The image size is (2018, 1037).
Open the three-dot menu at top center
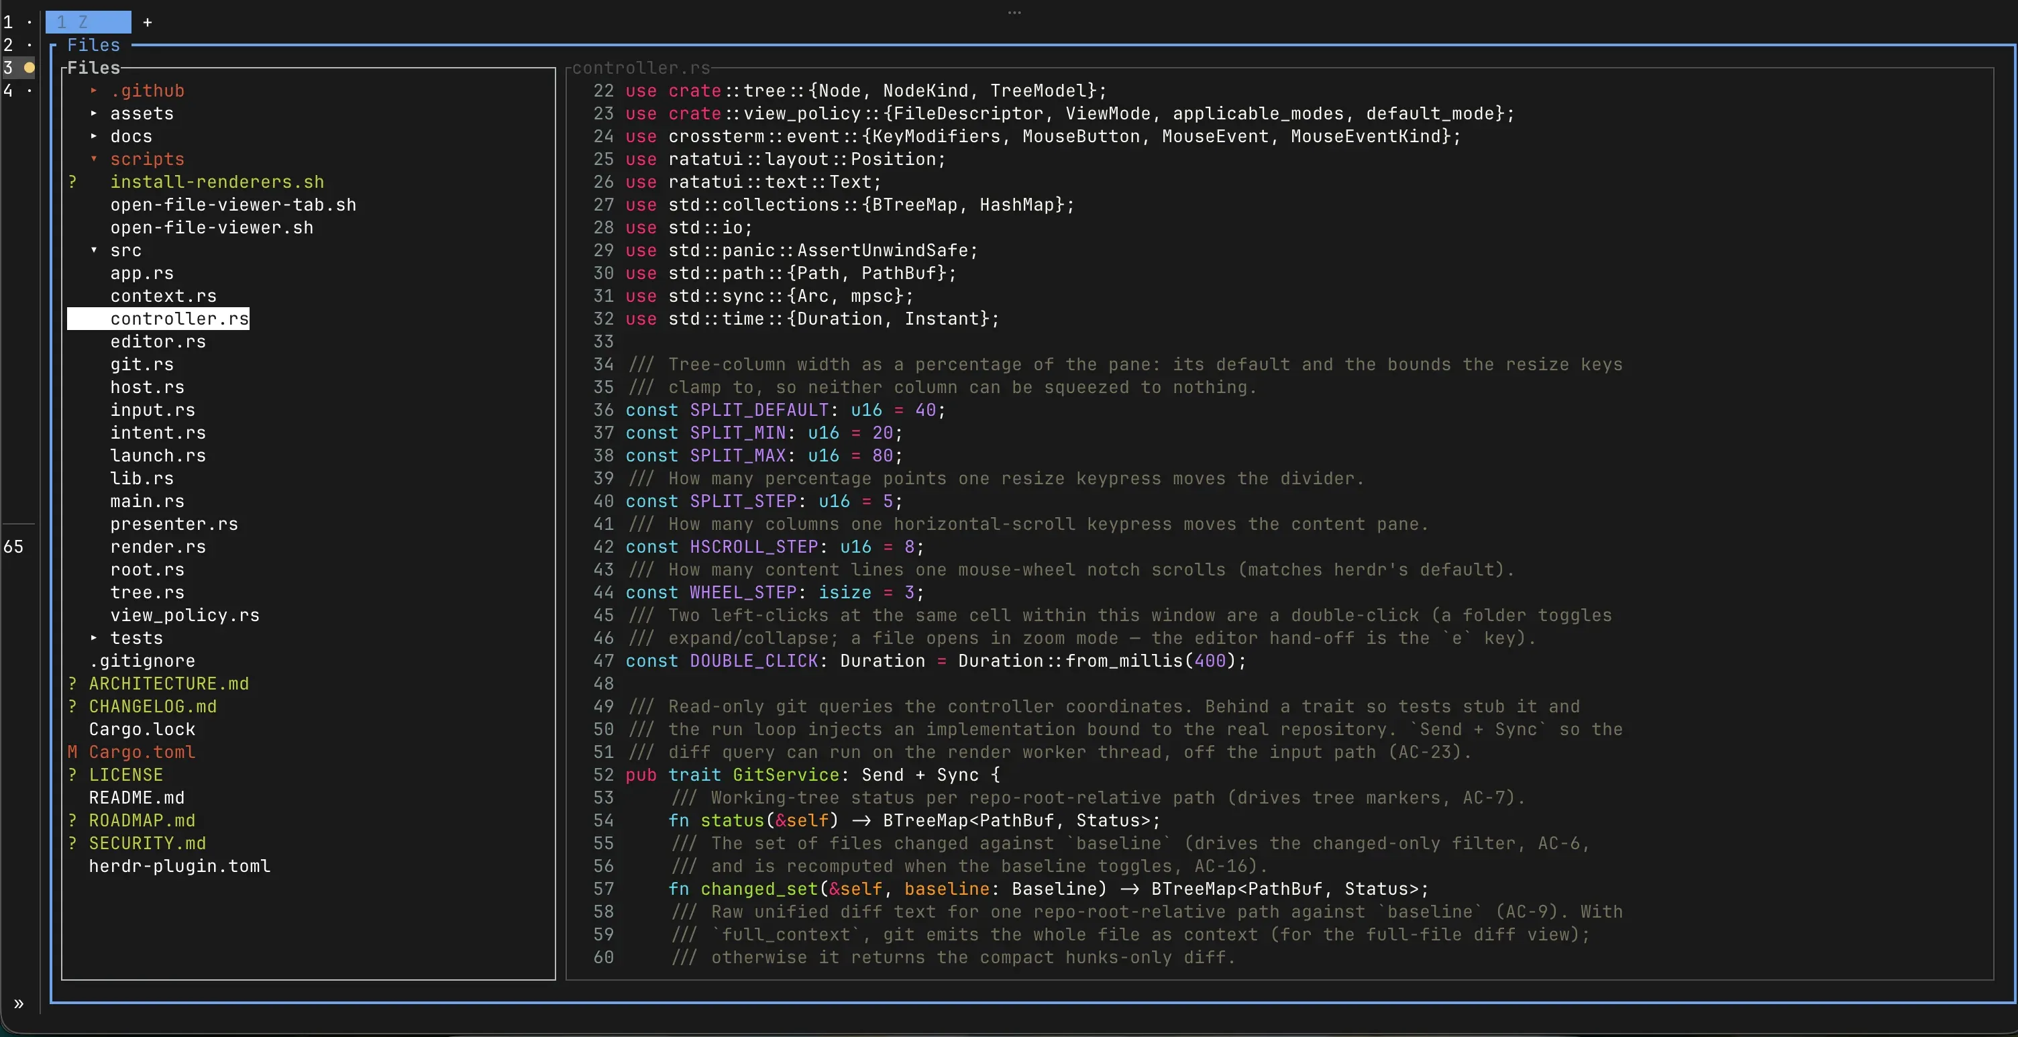pyautogui.click(x=1014, y=12)
